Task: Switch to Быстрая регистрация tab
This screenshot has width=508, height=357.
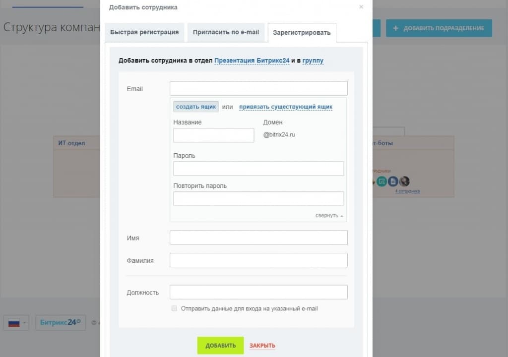Action: click(144, 32)
